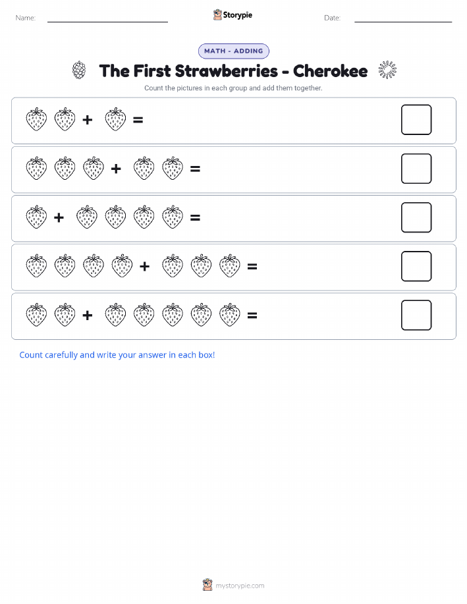Click the single strawberry before plus in row three
467x604 pixels.
click(37, 217)
